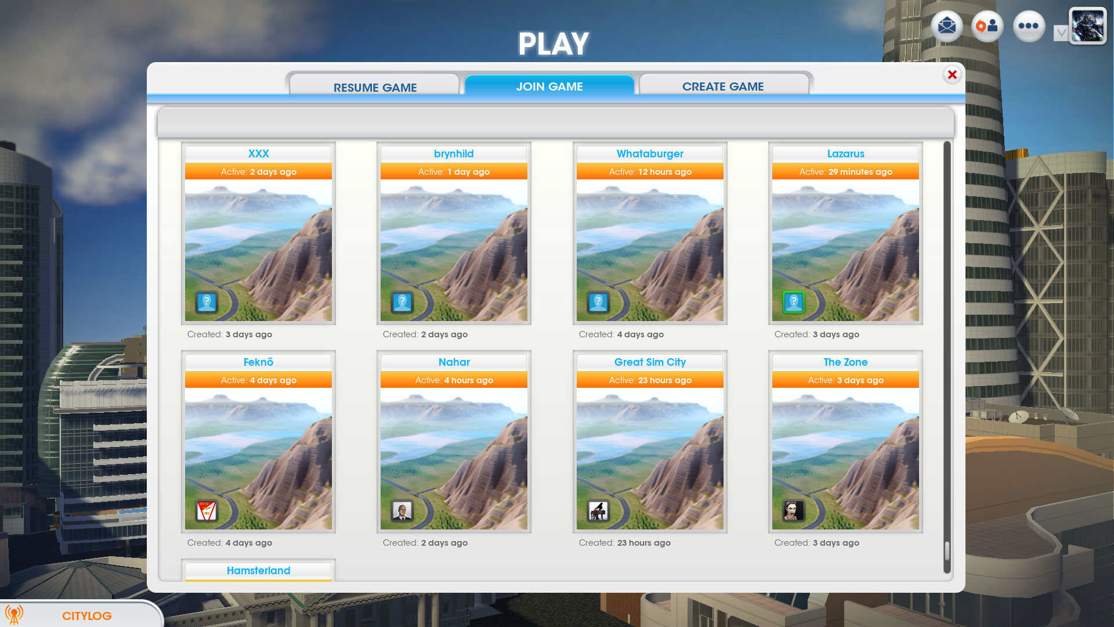Click the man portrait on Nahar card
The image size is (1114, 627).
point(402,511)
